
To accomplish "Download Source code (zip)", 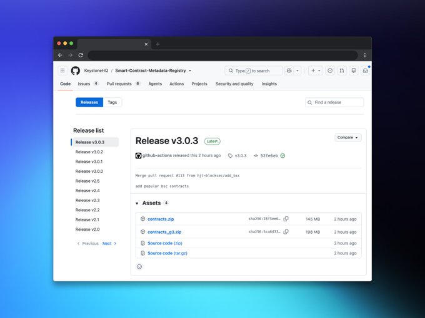I will tap(165, 243).
